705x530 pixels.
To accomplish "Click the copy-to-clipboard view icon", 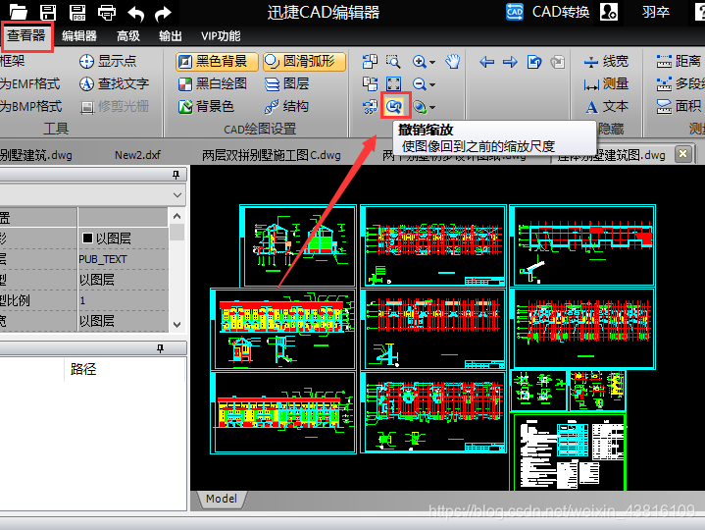I will click(370, 61).
